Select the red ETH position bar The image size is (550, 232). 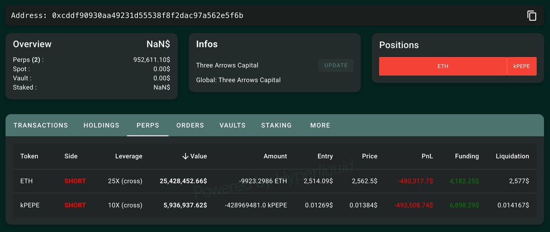pyautogui.click(x=442, y=66)
